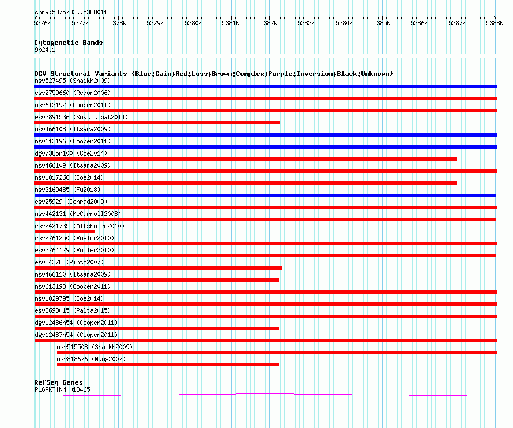The height and width of the screenshot is (428, 513).
Task: Click the nsv466109 (Itsara2009) label
Action: point(73,165)
